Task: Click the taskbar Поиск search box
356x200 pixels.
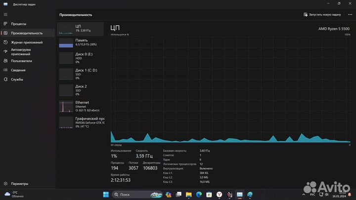Action: pos(137,195)
